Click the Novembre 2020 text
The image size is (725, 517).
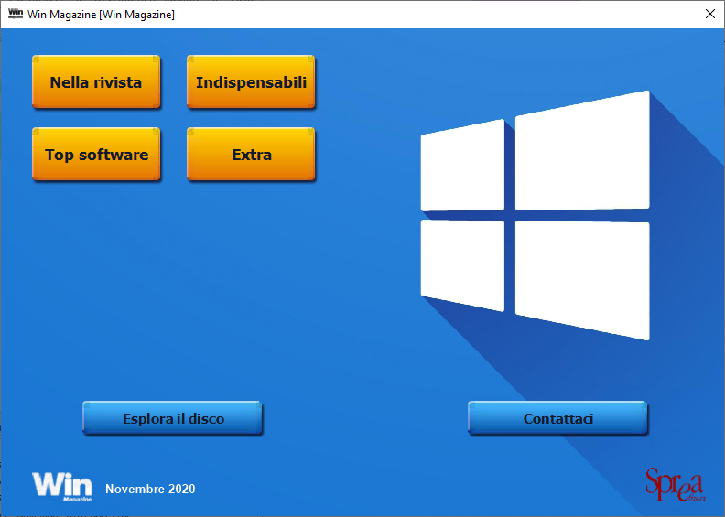tap(150, 489)
